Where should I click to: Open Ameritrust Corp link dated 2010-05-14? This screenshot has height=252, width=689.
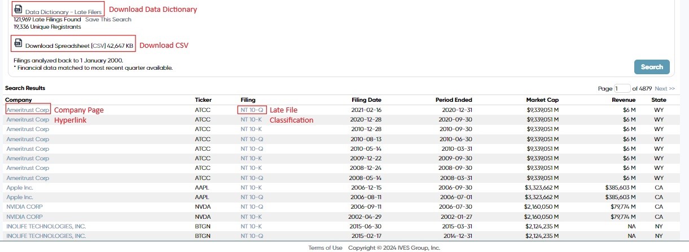tap(28, 148)
